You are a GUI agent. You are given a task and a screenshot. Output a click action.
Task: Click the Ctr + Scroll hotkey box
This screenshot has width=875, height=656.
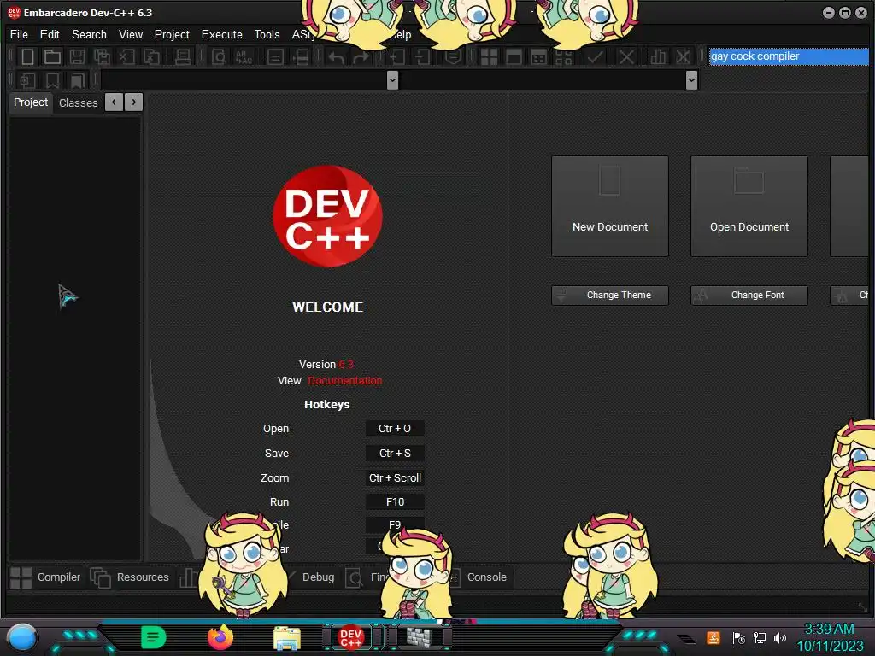395,478
